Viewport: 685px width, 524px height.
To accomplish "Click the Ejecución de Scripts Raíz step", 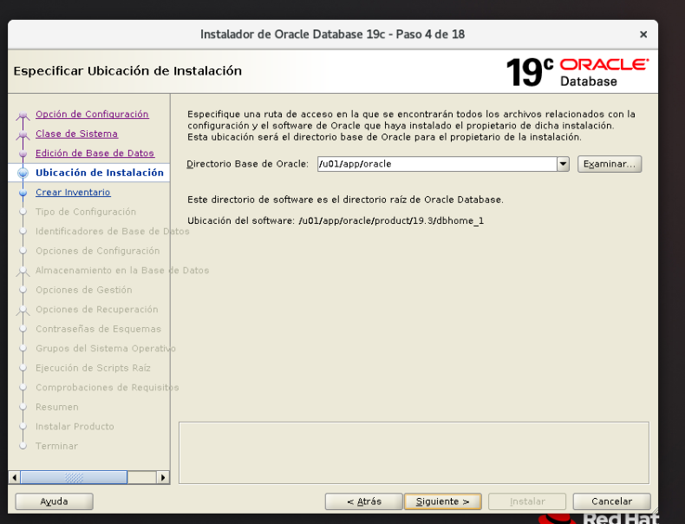I will click(x=93, y=368).
